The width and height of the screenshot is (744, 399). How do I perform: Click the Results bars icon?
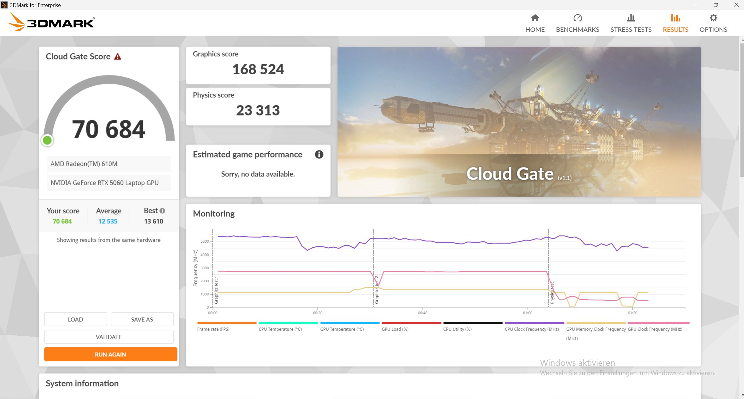click(x=675, y=18)
